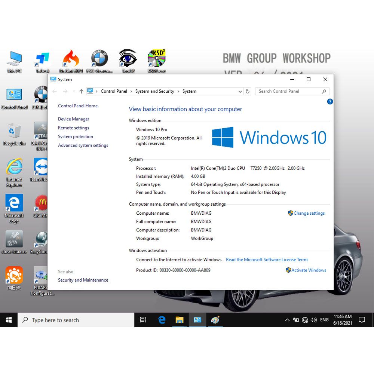Screen dimensions: 374x374
Task: Launch BMW Group ISTA shortcut
Action: point(40,137)
